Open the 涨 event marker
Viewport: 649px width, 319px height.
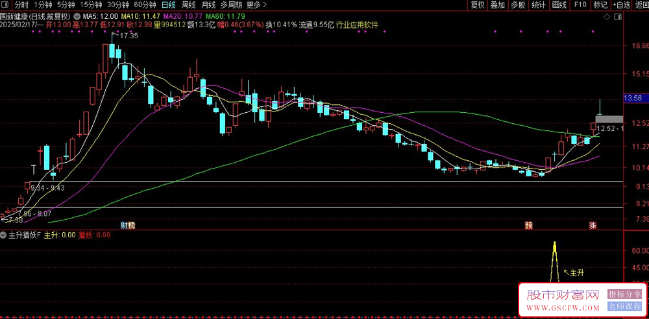593,225
